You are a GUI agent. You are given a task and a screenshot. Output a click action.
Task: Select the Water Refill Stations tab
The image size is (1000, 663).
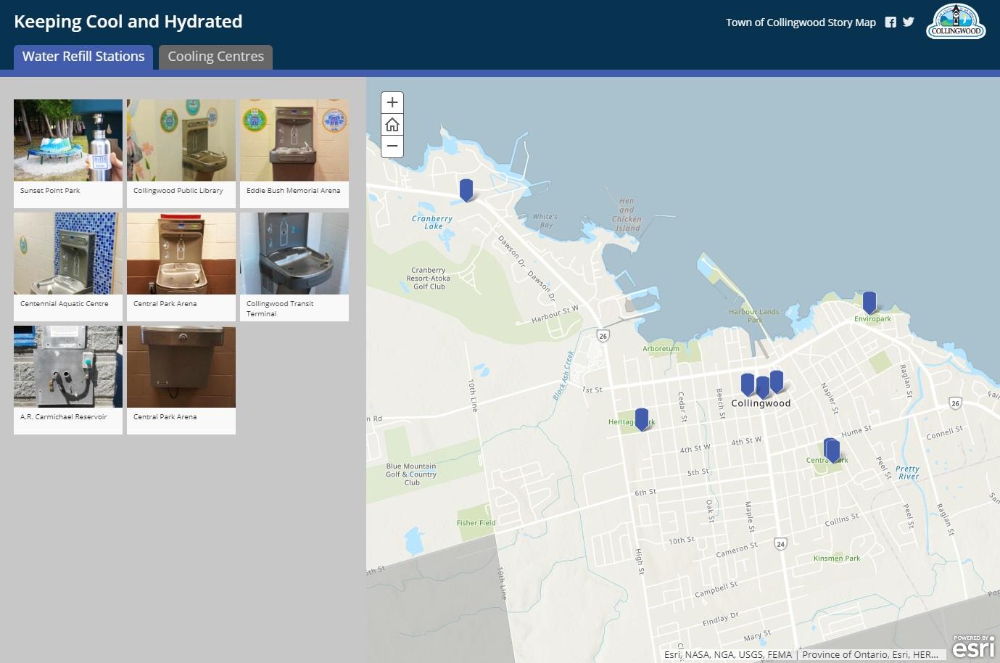pyautogui.click(x=83, y=57)
